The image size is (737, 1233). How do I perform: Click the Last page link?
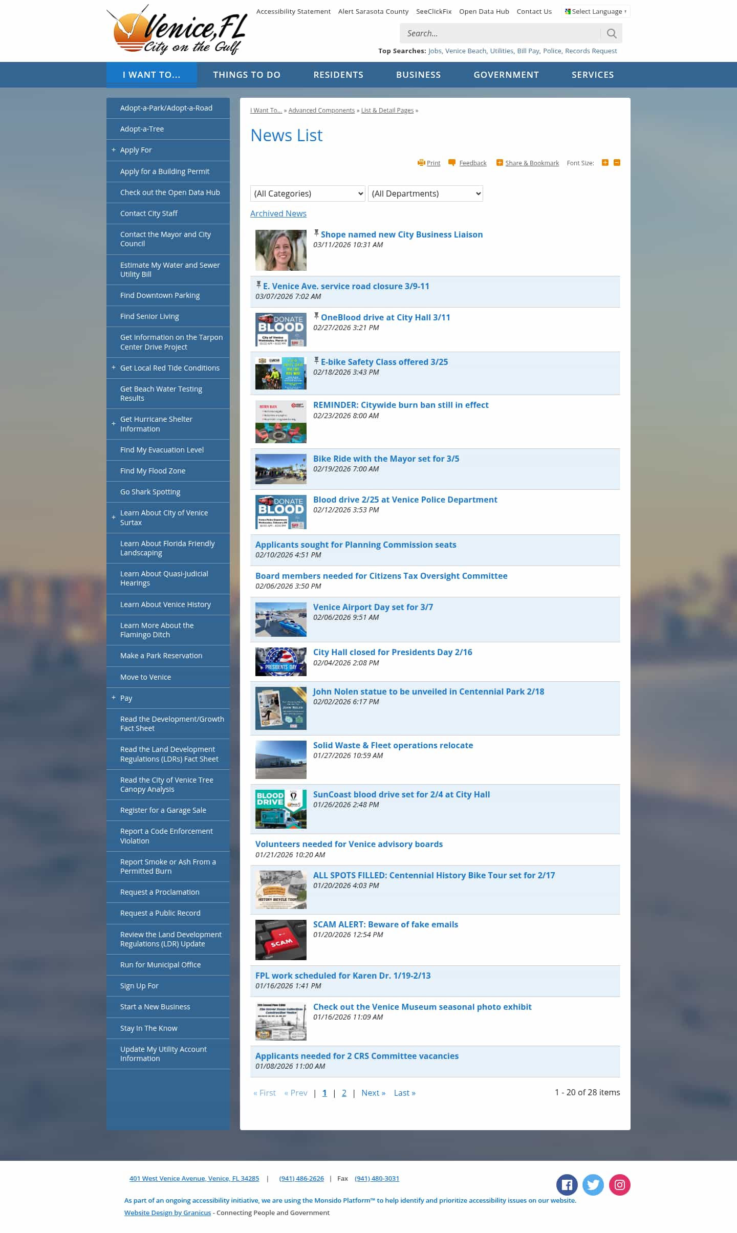pos(404,1093)
